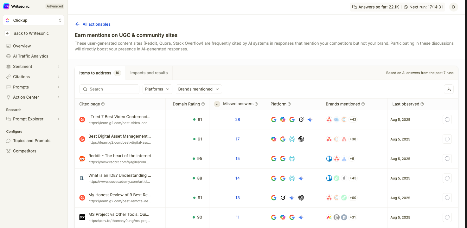
Task: Click the Domain Rating info icon
Action: [x=203, y=104]
